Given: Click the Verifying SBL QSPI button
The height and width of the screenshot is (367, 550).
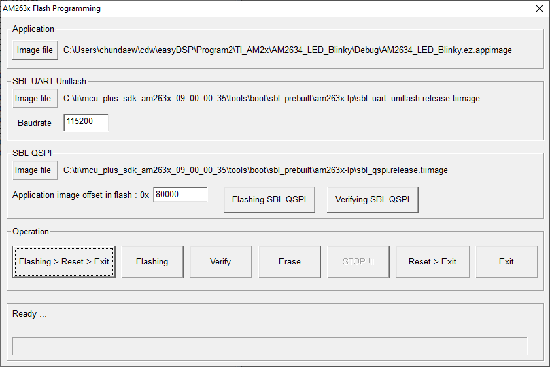Looking at the screenshot, I should (373, 200).
